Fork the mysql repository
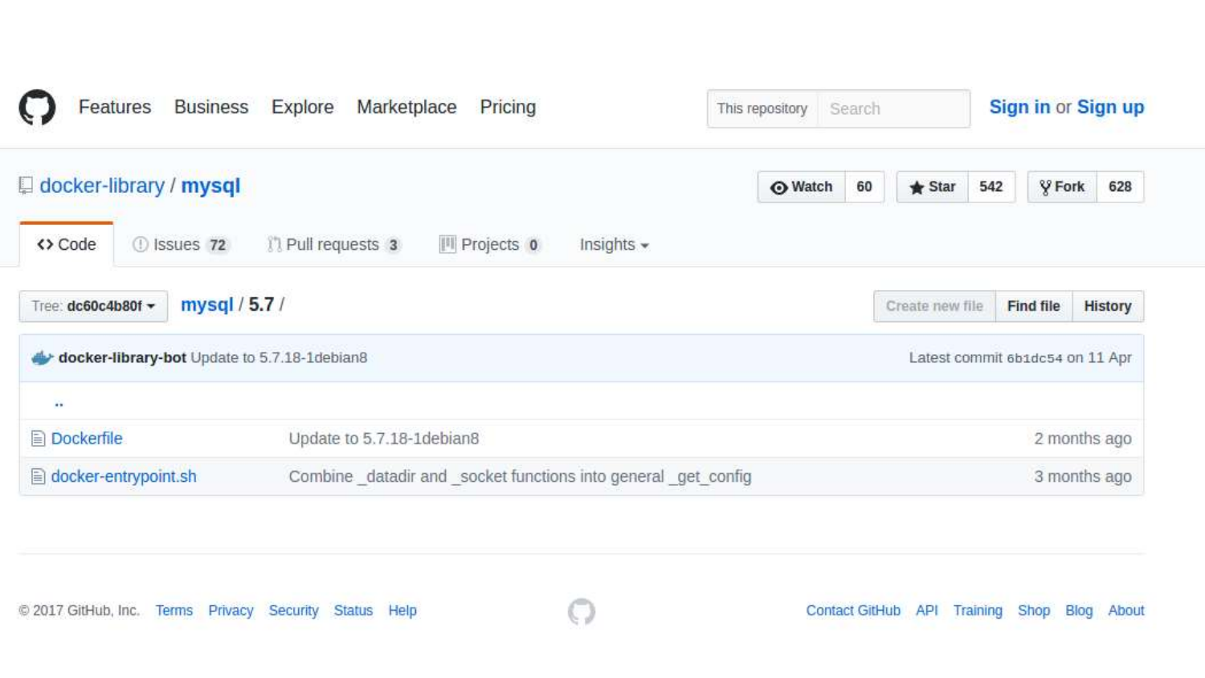Screen dimensions: 1205x678 [1061, 187]
